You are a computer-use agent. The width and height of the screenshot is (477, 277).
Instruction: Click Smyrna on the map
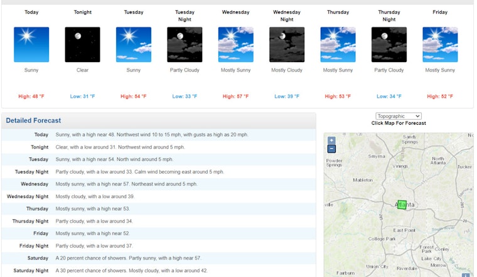pyautogui.click(x=377, y=156)
